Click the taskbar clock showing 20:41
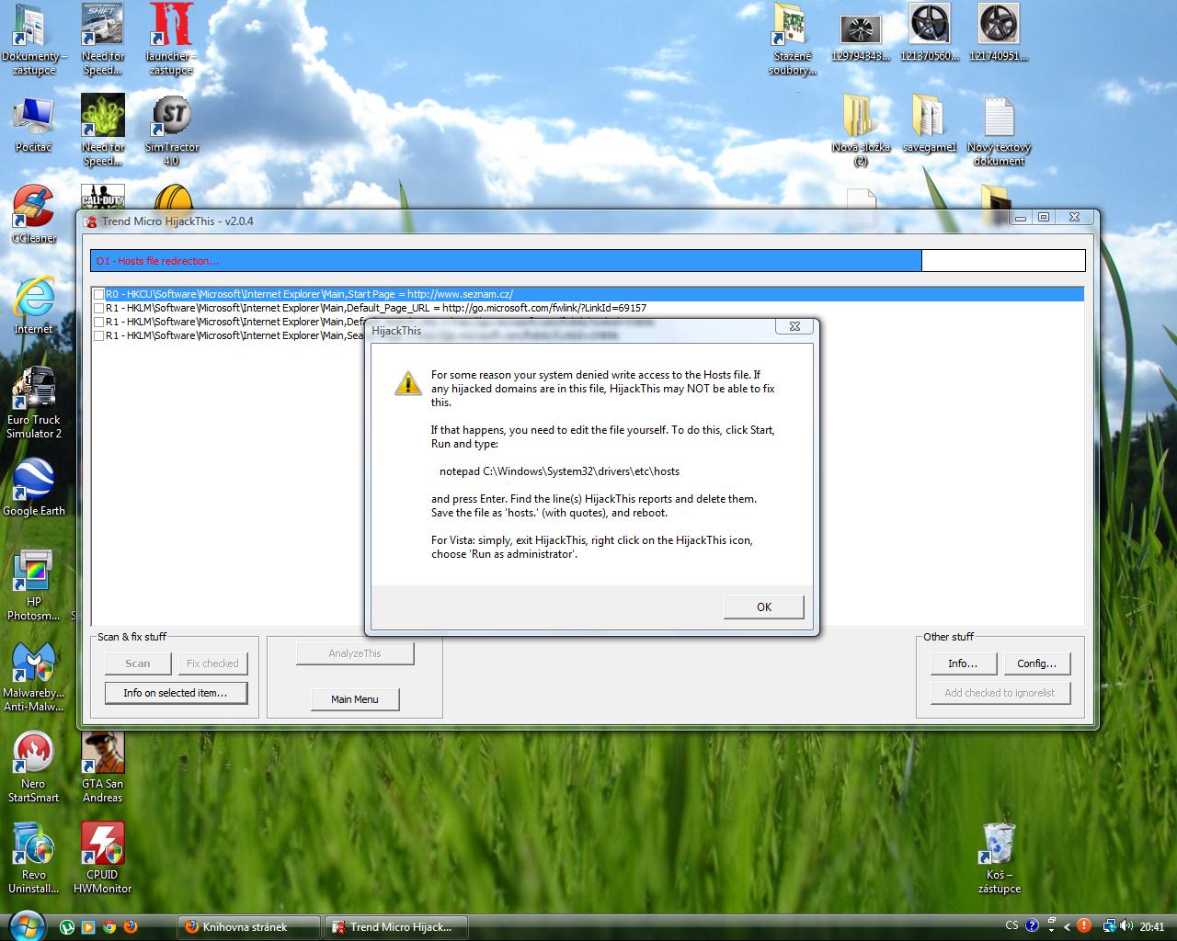Screen dimensions: 1177x941 click(x=1152, y=927)
